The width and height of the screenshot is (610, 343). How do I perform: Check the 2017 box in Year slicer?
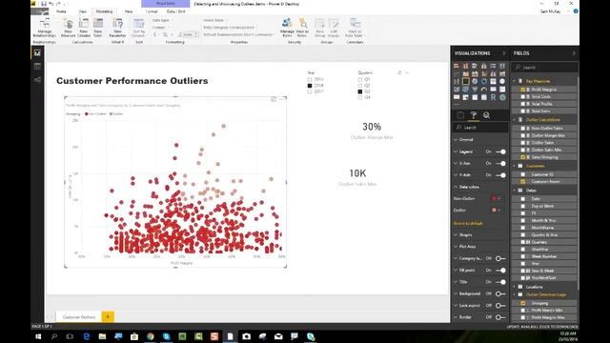310,91
